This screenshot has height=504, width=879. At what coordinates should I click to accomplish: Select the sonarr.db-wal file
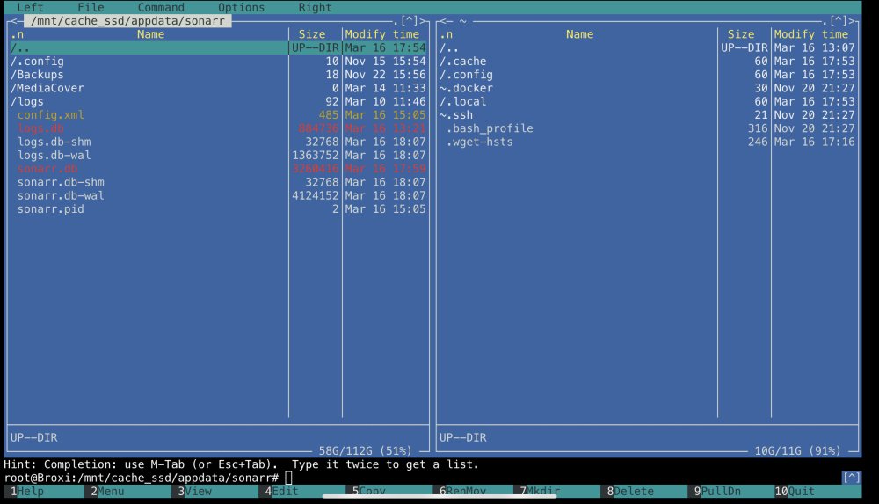point(218,196)
